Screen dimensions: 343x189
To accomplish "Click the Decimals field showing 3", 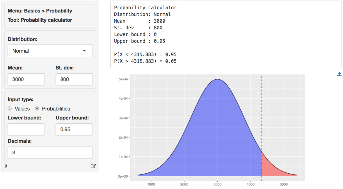I will coord(50,153).
